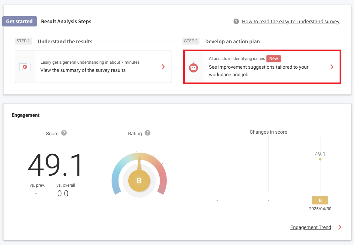
Task: Select the STEP 2 label
Action: pos(191,41)
